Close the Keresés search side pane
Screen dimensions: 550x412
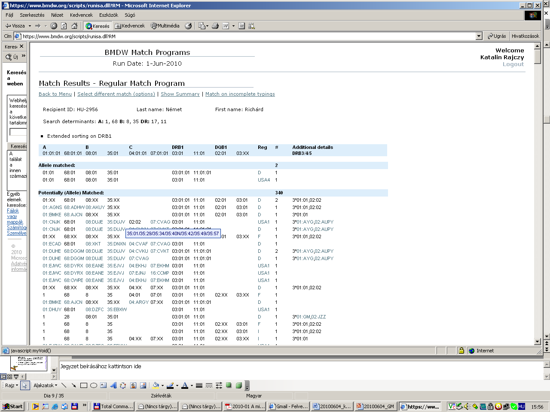pos(22,46)
